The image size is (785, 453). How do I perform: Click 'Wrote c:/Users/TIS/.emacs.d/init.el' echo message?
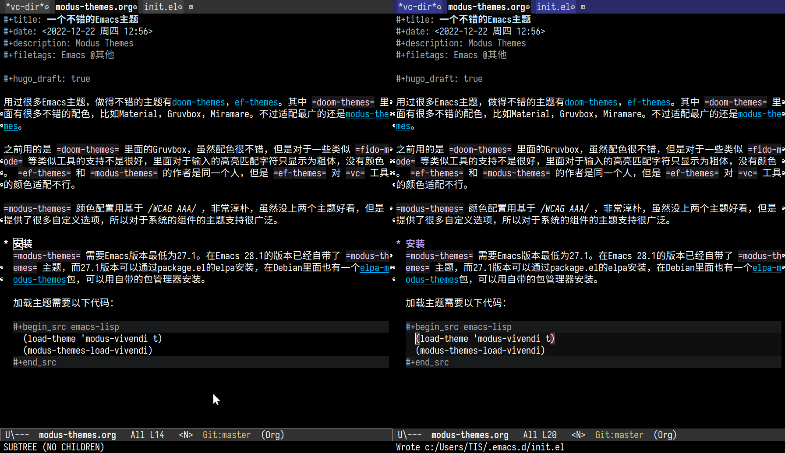click(480, 447)
